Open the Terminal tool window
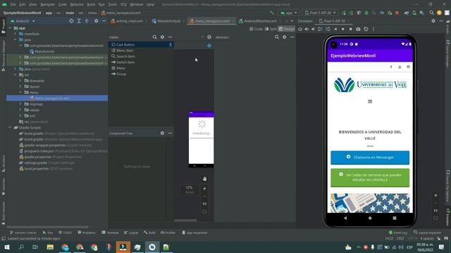Screen dimensions: 451x253 (x=110, y=233)
